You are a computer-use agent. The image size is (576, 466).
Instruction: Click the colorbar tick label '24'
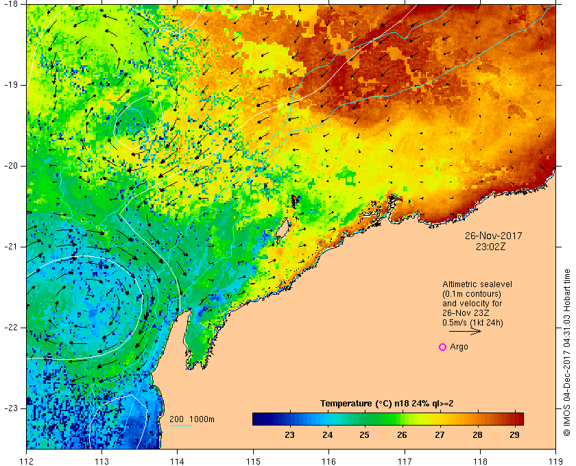click(327, 435)
